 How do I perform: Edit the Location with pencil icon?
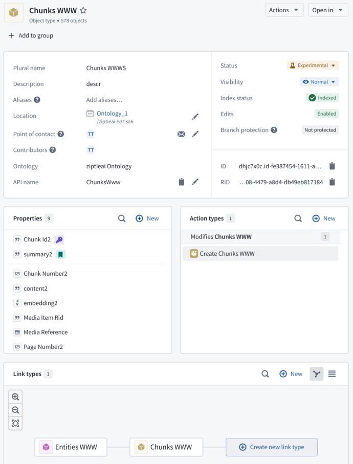(x=195, y=117)
